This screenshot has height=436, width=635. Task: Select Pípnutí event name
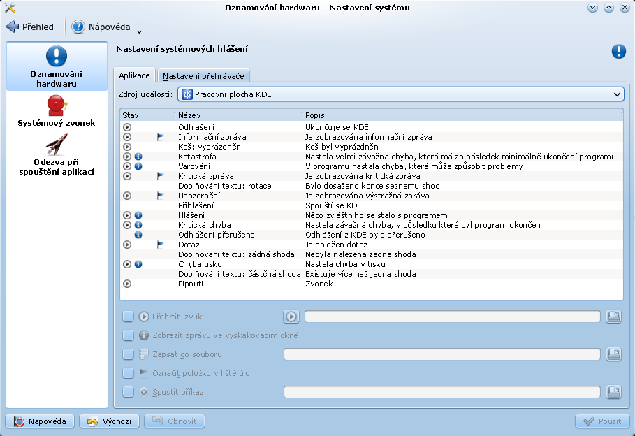pyautogui.click(x=191, y=284)
